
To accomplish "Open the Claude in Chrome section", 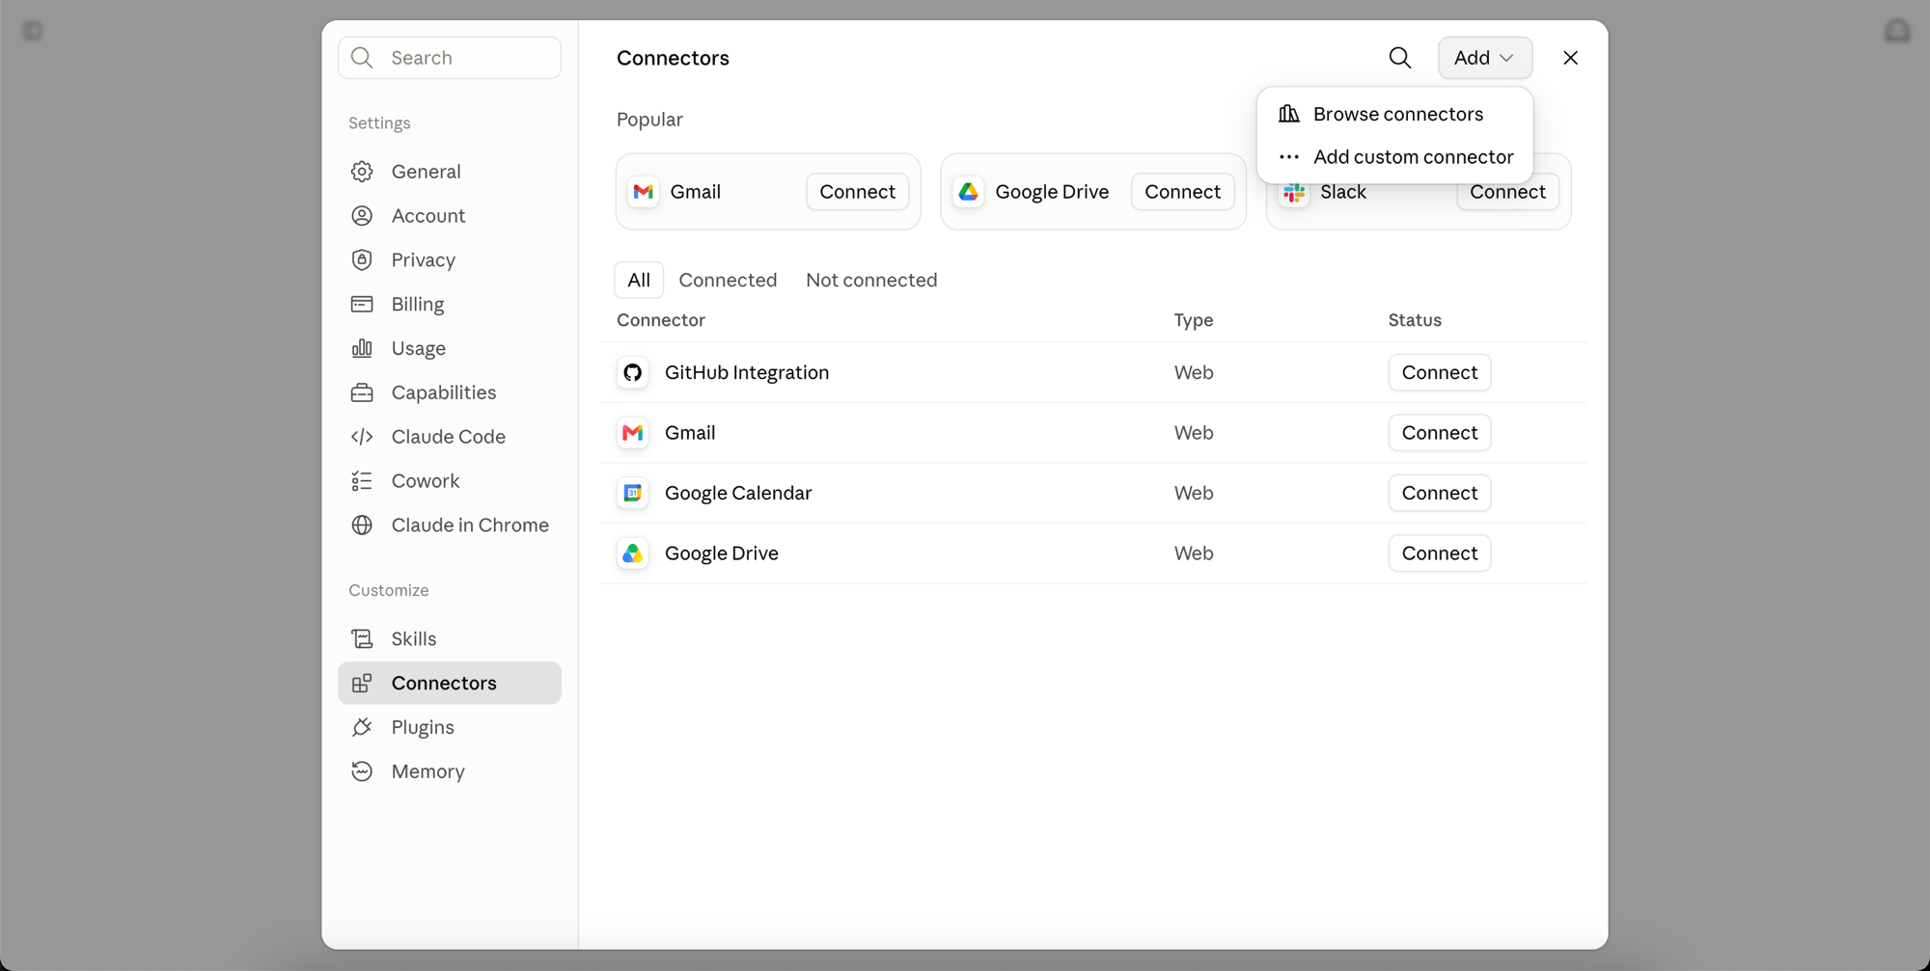I will tap(450, 526).
